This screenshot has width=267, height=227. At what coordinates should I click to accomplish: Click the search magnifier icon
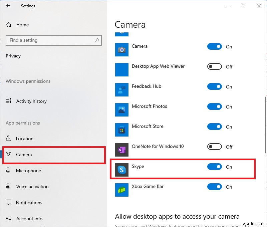pos(97,40)
